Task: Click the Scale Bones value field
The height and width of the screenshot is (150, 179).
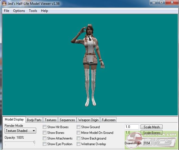Action: (x=132, y=132)
